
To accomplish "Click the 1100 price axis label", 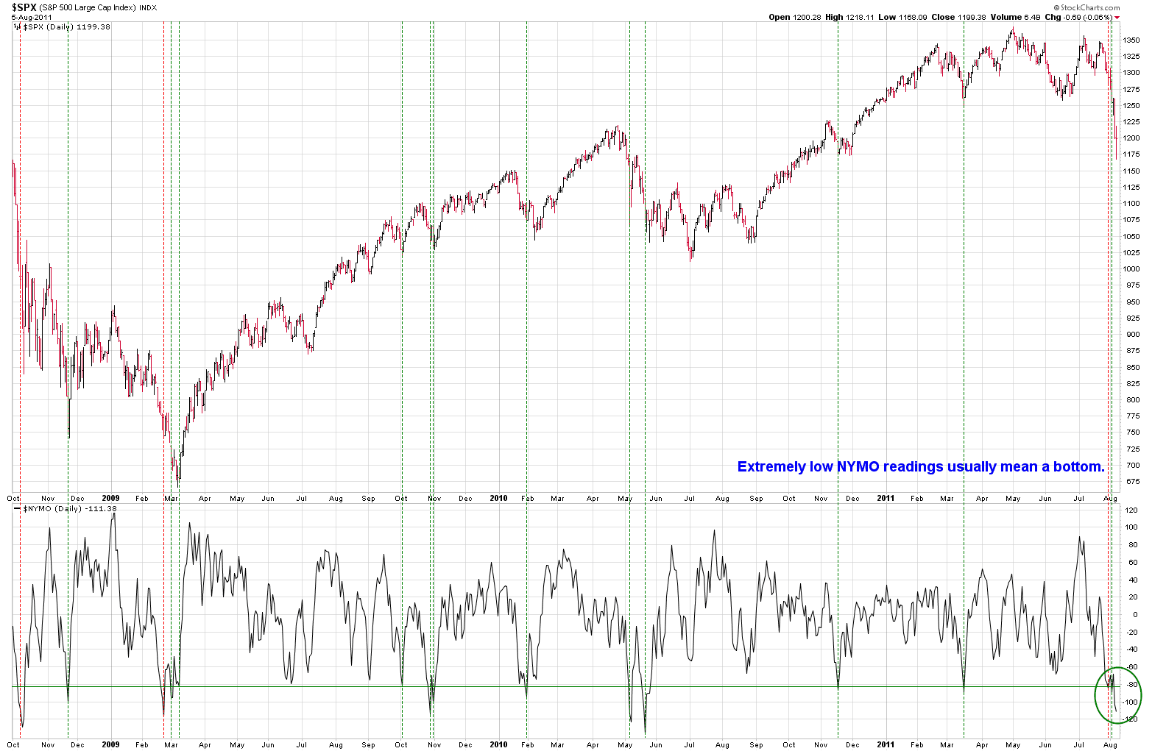I will pos(1132,204).
